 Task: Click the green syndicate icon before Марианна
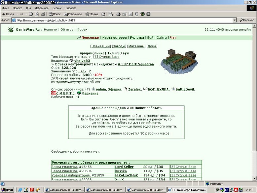(x=79, y=93)
